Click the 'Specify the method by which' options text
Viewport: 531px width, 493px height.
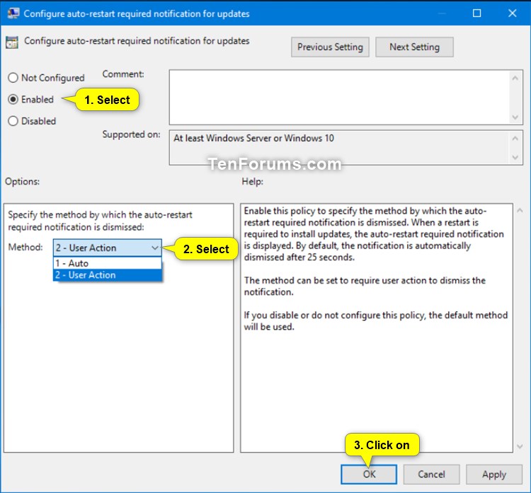[100, 221]
